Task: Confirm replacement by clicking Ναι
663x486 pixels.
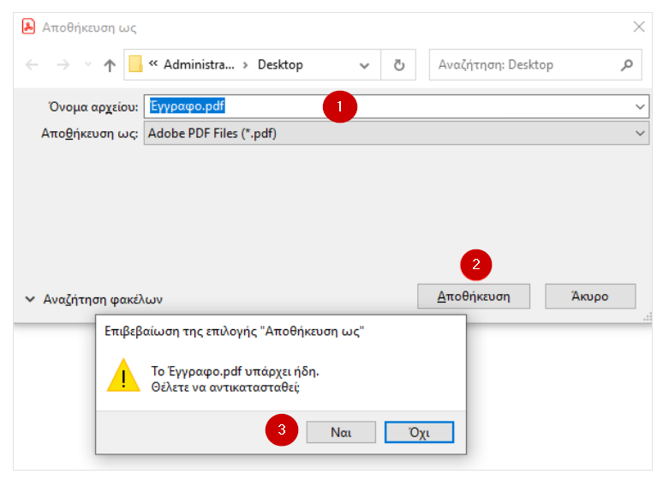Action: [x=341, y=432]
